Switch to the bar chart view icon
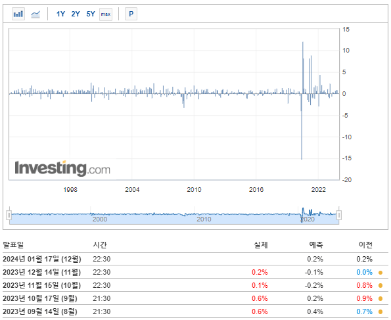This screenshot has width=391, height=320. pyautogui.click(x=18, y=14)
